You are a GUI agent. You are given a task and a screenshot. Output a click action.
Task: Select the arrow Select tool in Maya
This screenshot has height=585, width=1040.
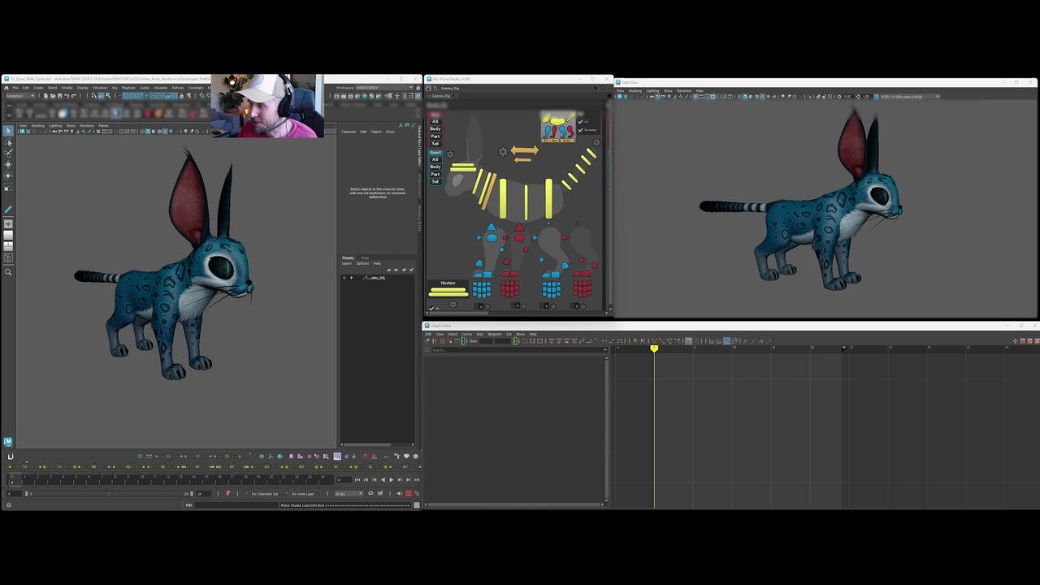[8, 131]
